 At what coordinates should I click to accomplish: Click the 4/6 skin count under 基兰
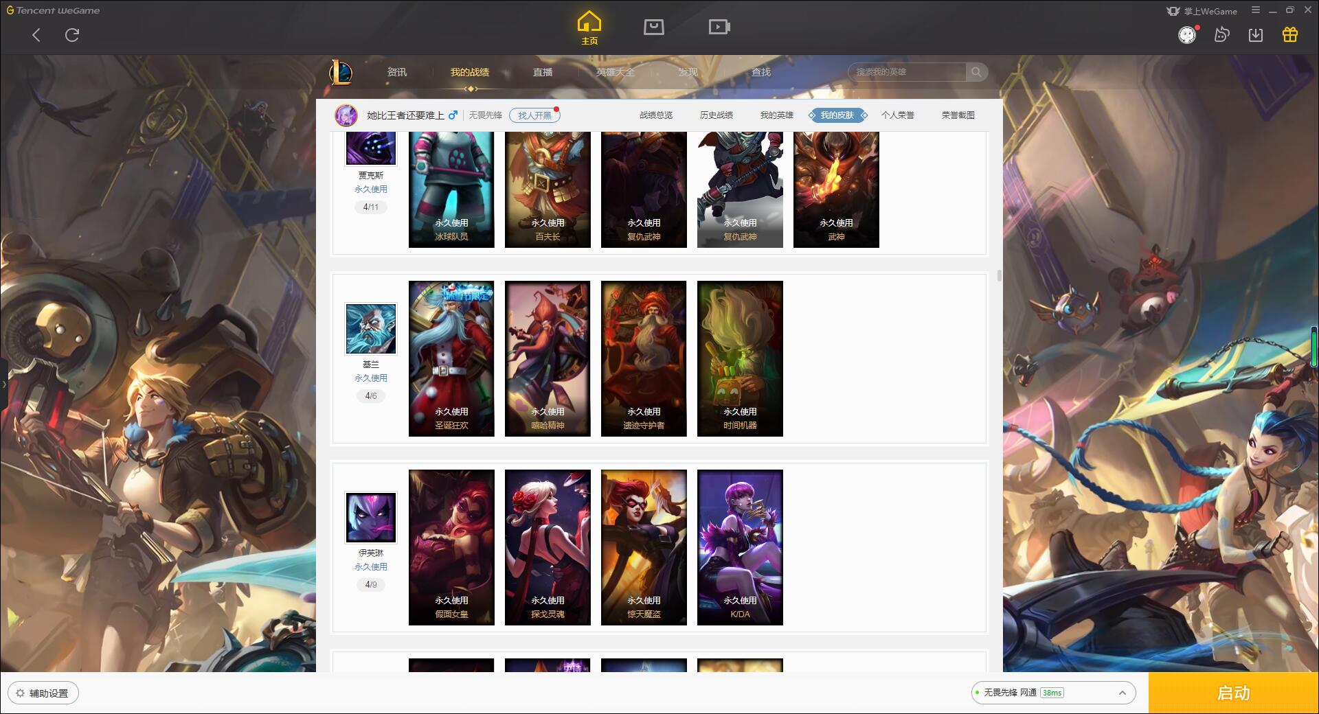371,396
